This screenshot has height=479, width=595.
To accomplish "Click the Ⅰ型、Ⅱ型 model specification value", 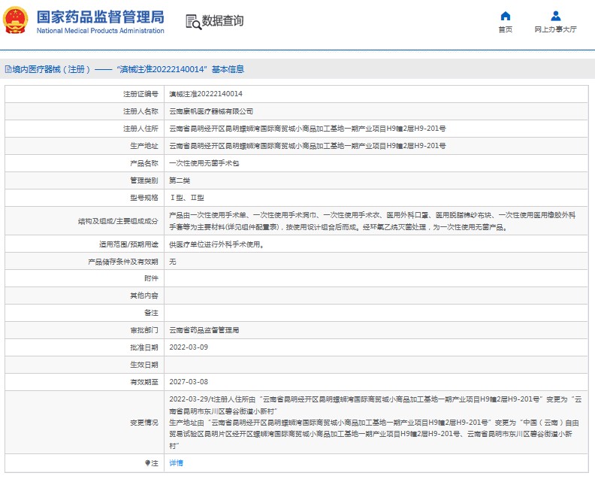I will point(186,198).
